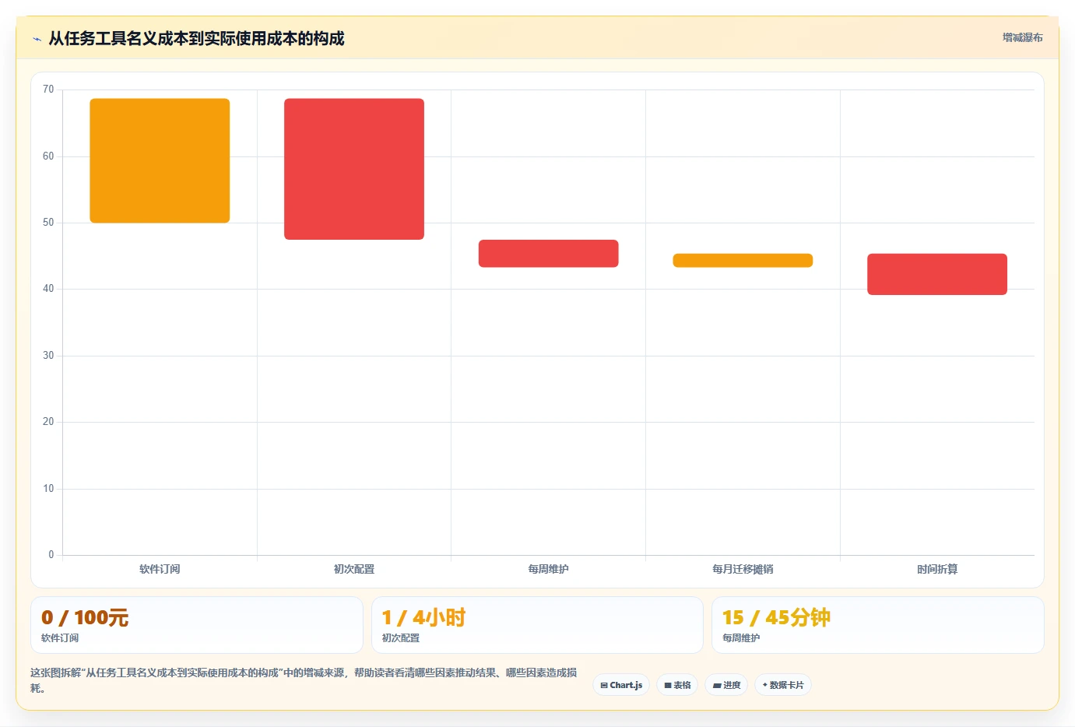Click the red 初次配置 bar
Viewport: 1075px width, 727px height.
(x=354, y=169)
